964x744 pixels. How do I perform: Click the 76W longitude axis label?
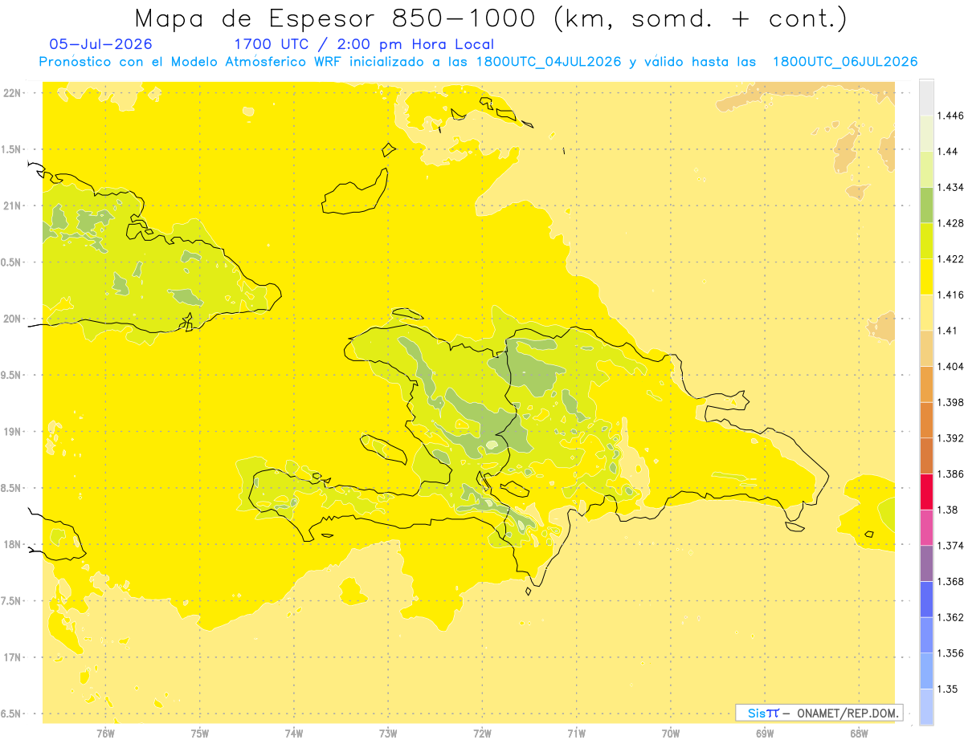tap(105, 734)
